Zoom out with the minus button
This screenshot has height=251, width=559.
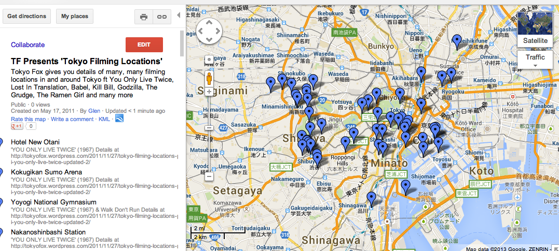pos(209,176)
